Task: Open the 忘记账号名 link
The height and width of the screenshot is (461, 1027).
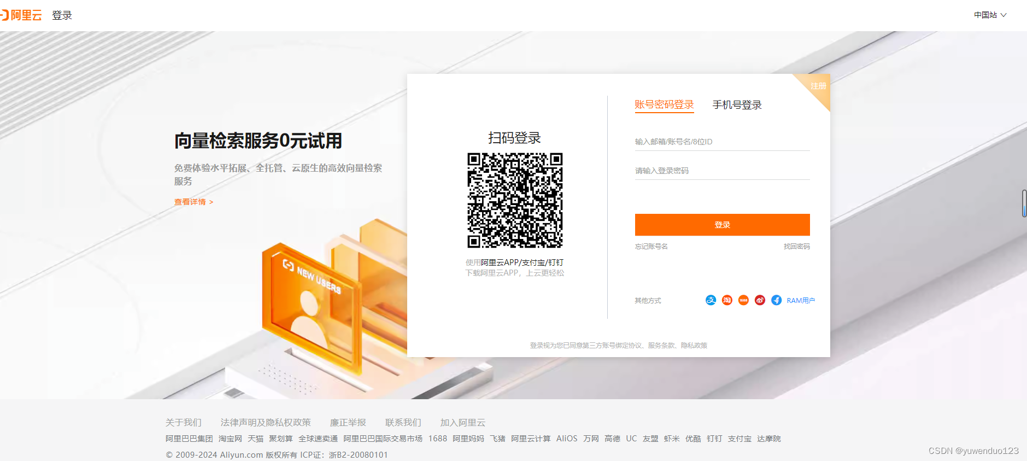Action: pos(651,247)
